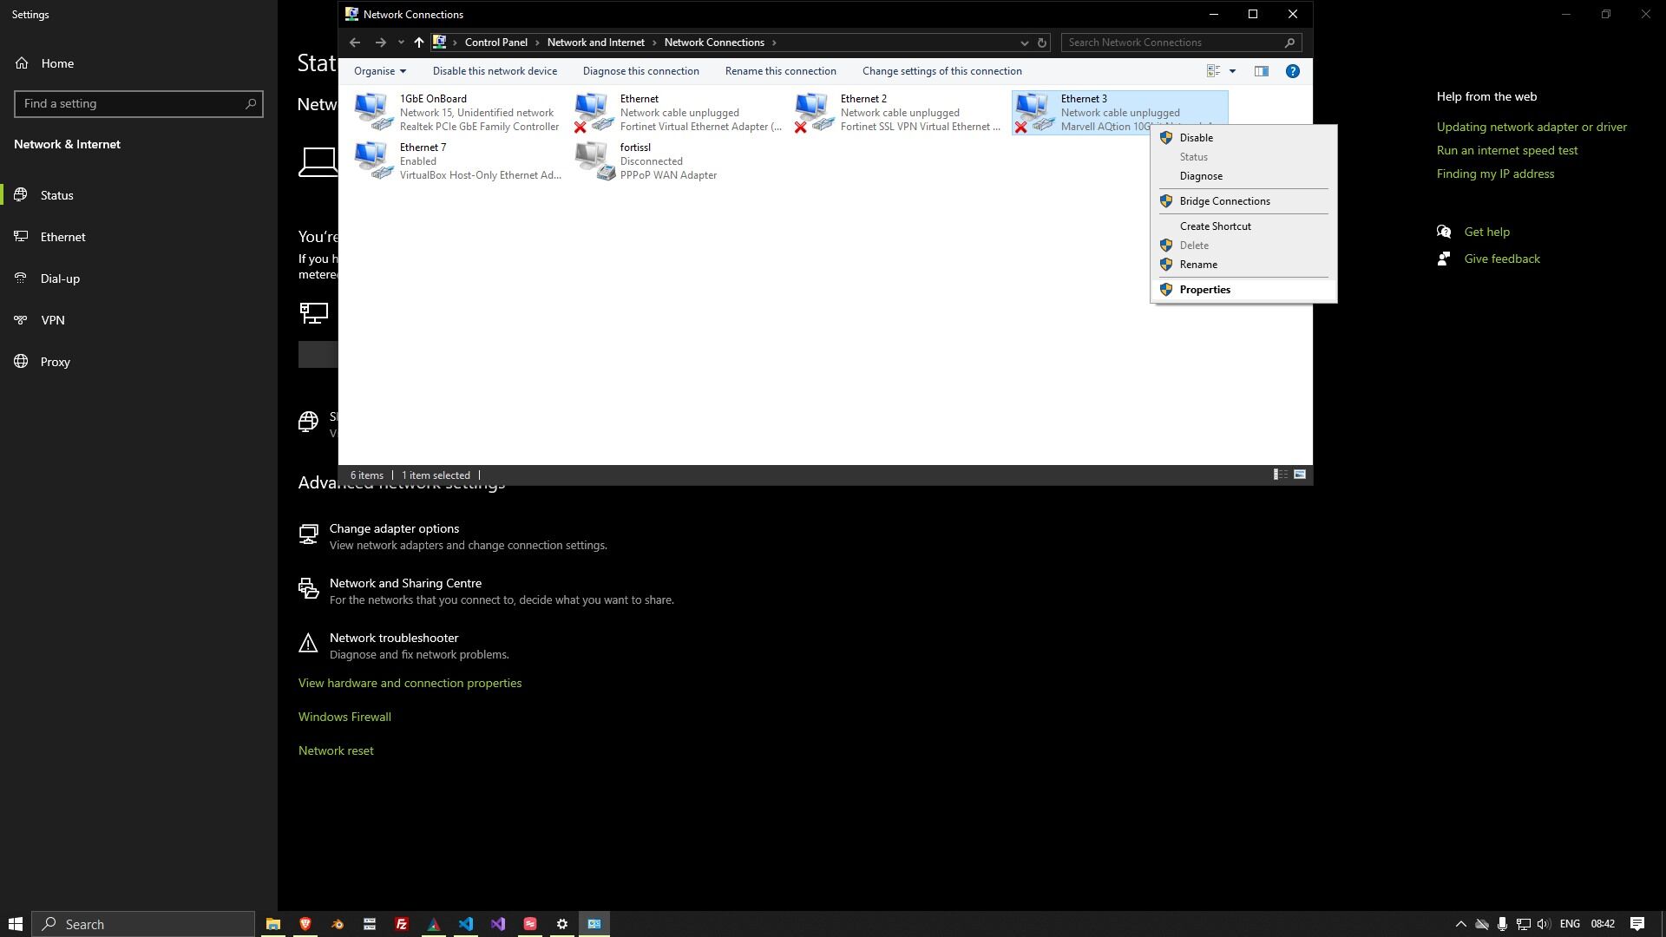This screenshot has width=1666, height=937.
Task: Expand the address bar history dropdown
Action: [1024, 43]
